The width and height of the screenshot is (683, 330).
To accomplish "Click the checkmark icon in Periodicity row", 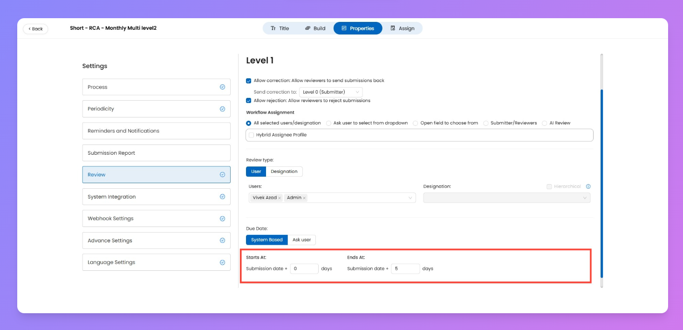I will click(x=222, y=109).
